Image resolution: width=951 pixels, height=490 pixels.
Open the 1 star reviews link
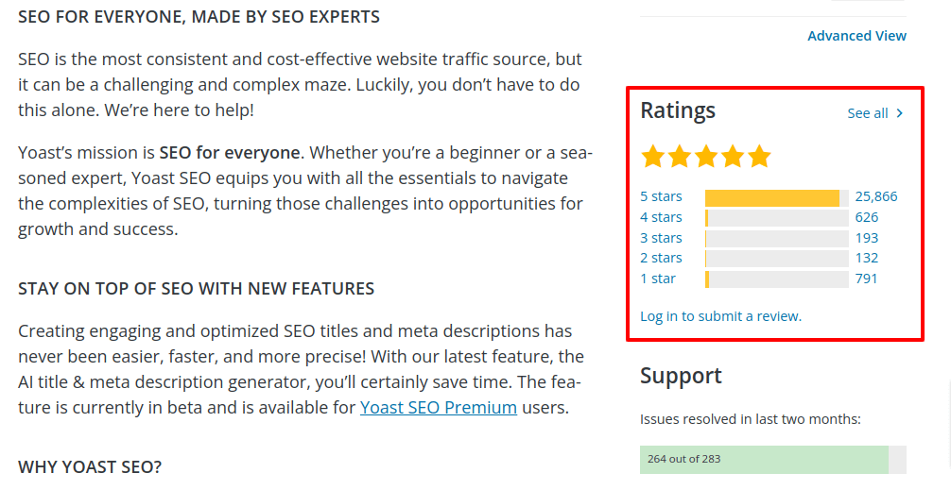[x=658, y=279]
